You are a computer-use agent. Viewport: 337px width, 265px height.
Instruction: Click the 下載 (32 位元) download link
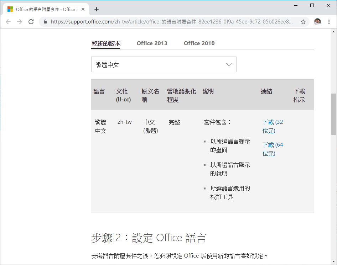273,126
